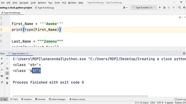Click the wrench icon in Run panel
This screenshot has height=104, width=186.
2,64
